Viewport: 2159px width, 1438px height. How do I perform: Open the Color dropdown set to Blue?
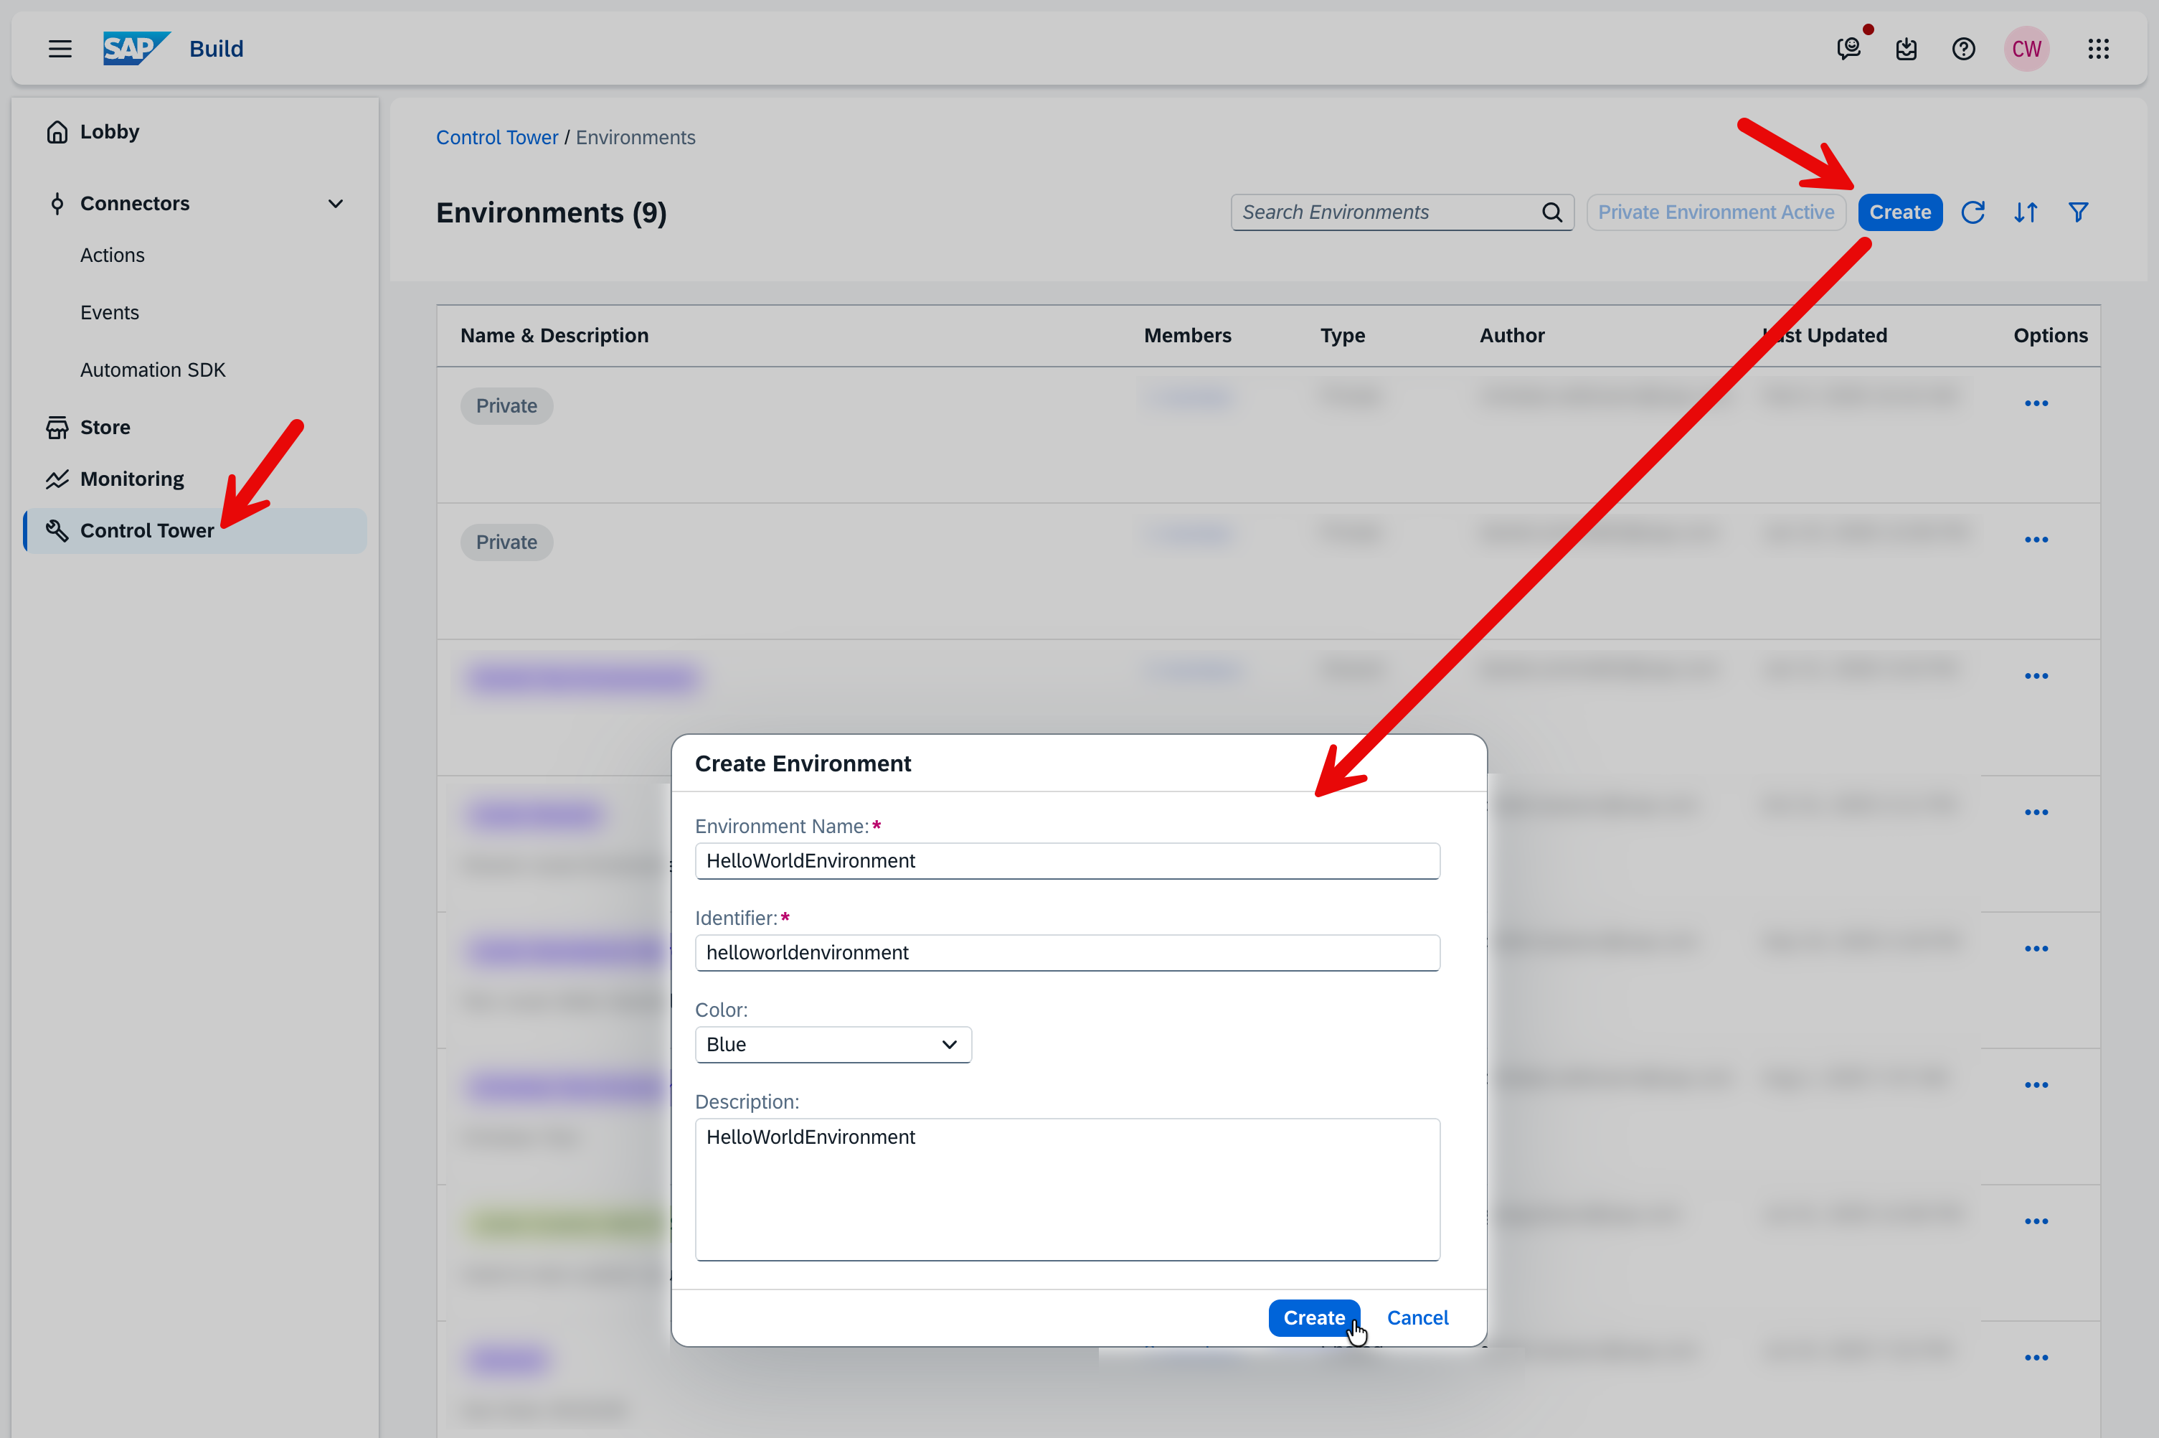click(x=833, y=1045)
